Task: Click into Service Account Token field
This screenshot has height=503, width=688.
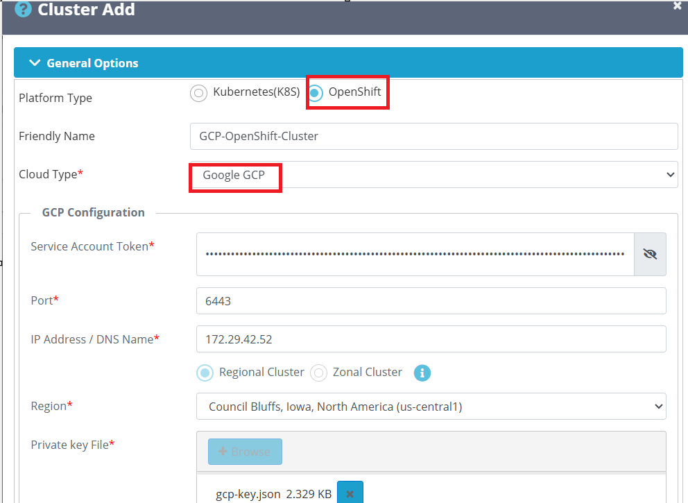Action: tap(415, 254)
